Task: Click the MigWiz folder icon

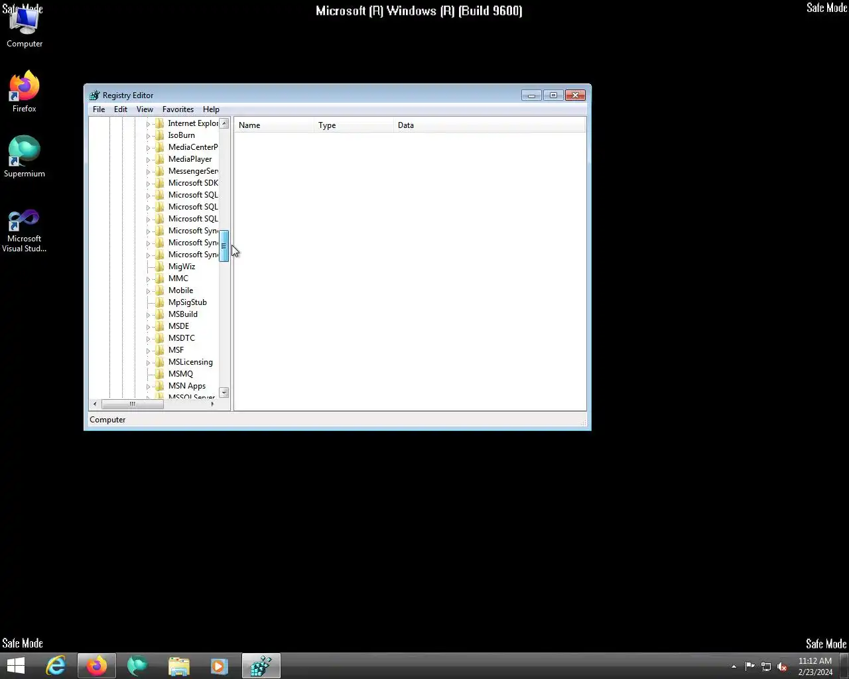Action: pos(159,267)
